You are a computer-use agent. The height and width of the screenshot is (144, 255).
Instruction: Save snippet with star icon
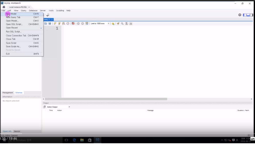tap(113, 24)
